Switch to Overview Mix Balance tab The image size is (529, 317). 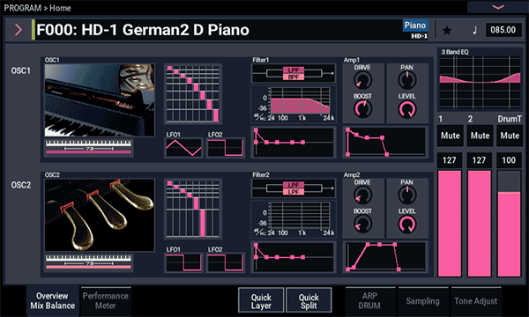click(53, 301)
